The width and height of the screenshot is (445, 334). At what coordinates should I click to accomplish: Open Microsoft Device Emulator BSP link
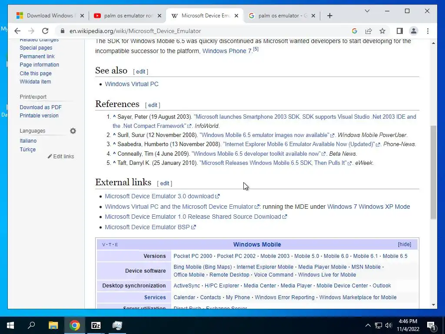tap(150, 227)
